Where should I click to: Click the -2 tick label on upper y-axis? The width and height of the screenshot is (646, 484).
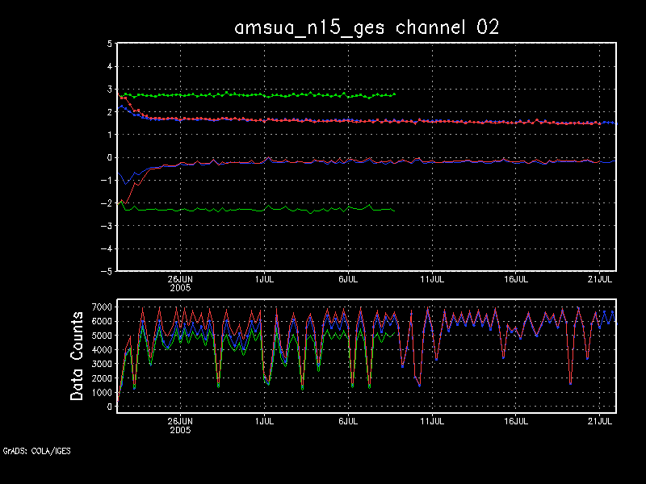click(107, 203)
